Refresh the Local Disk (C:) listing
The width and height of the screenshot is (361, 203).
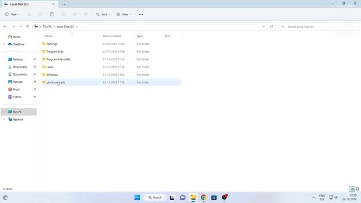click(x=272, y=27)
